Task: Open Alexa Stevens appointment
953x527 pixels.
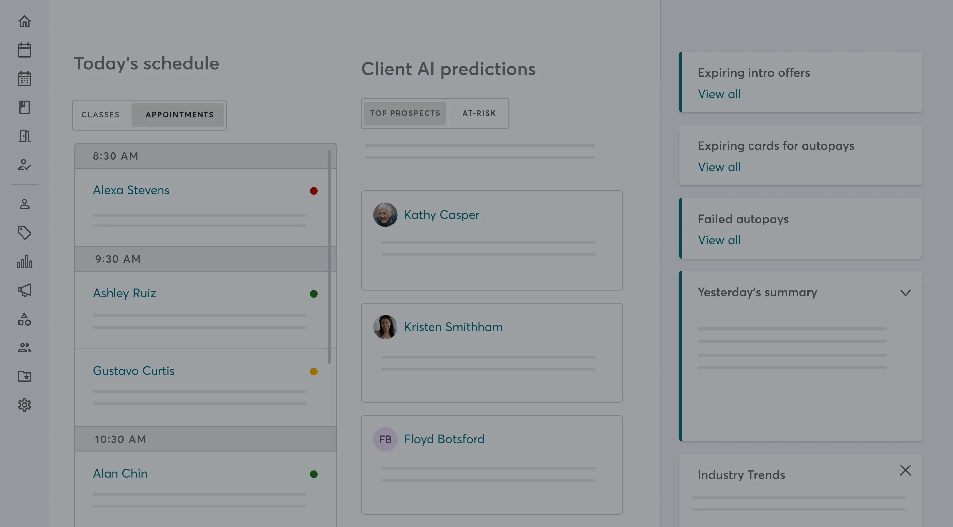Action: point(131,190)
